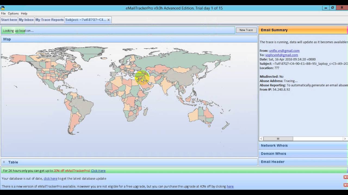Click the Map panel header

pyautogui.click(x=129, y=39)
